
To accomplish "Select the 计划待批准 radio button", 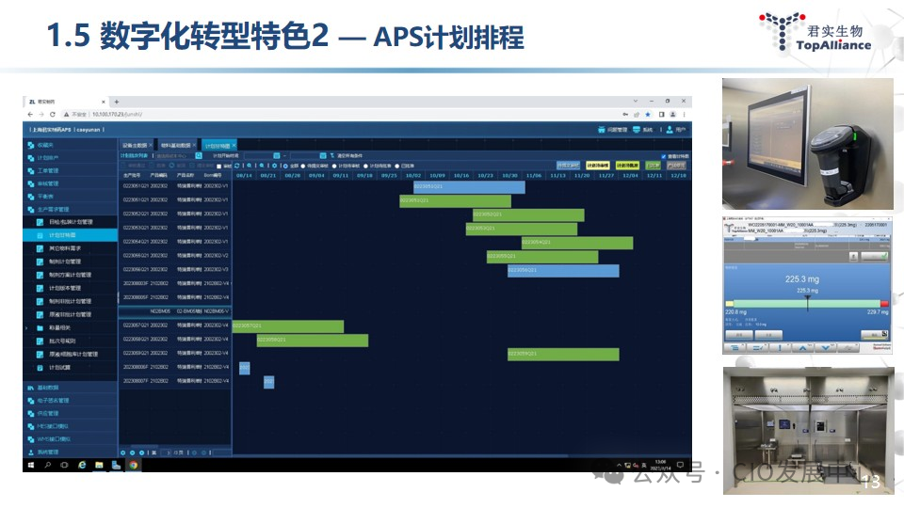I will (365, 166).
